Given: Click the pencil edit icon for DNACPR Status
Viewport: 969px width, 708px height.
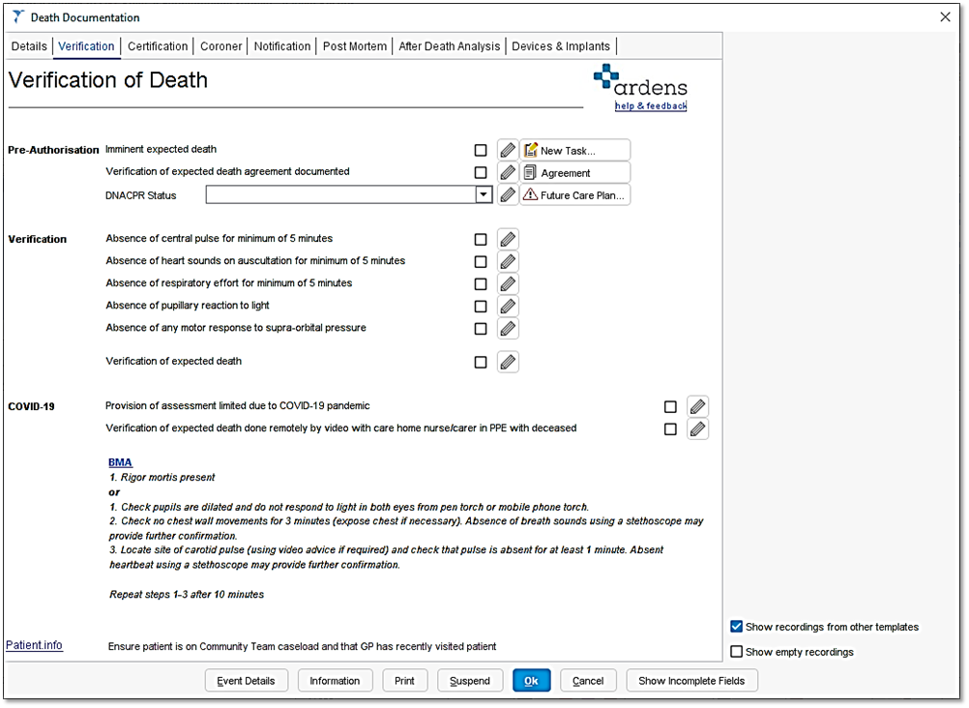Looking at the screenshot, I should (x=508, y=193).
